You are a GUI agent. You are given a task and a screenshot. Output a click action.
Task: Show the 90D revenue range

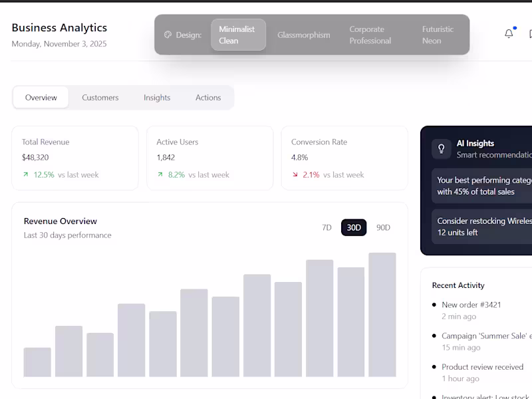383,227
